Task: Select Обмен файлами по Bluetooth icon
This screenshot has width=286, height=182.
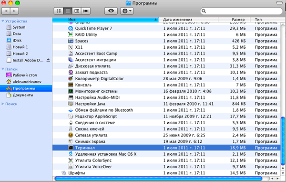Action: [x=71, y=110]
